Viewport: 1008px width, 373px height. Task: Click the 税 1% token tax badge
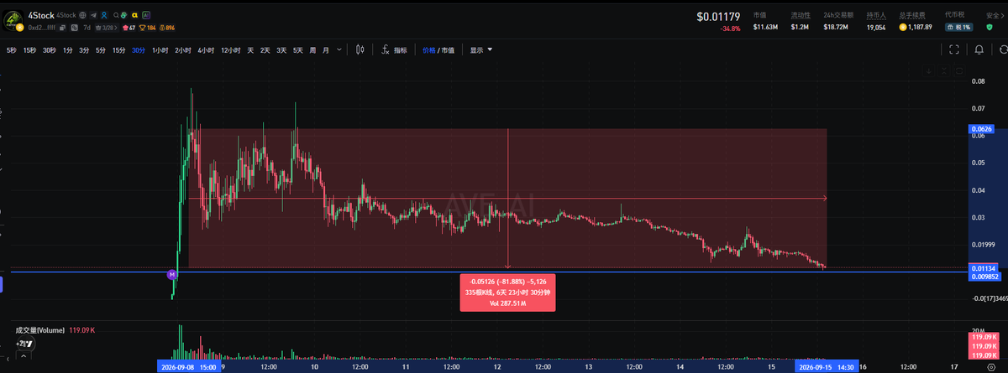(959, 27)
